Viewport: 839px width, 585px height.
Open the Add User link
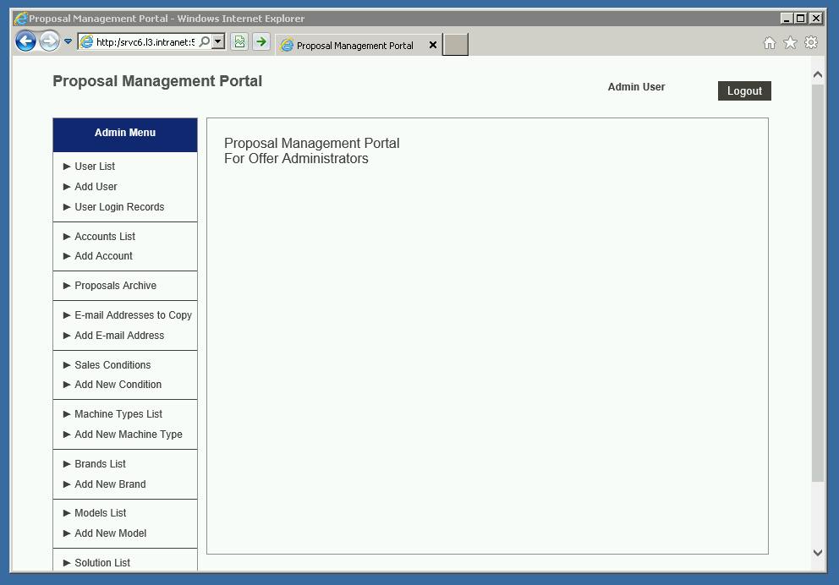click(x=96, y=187)
